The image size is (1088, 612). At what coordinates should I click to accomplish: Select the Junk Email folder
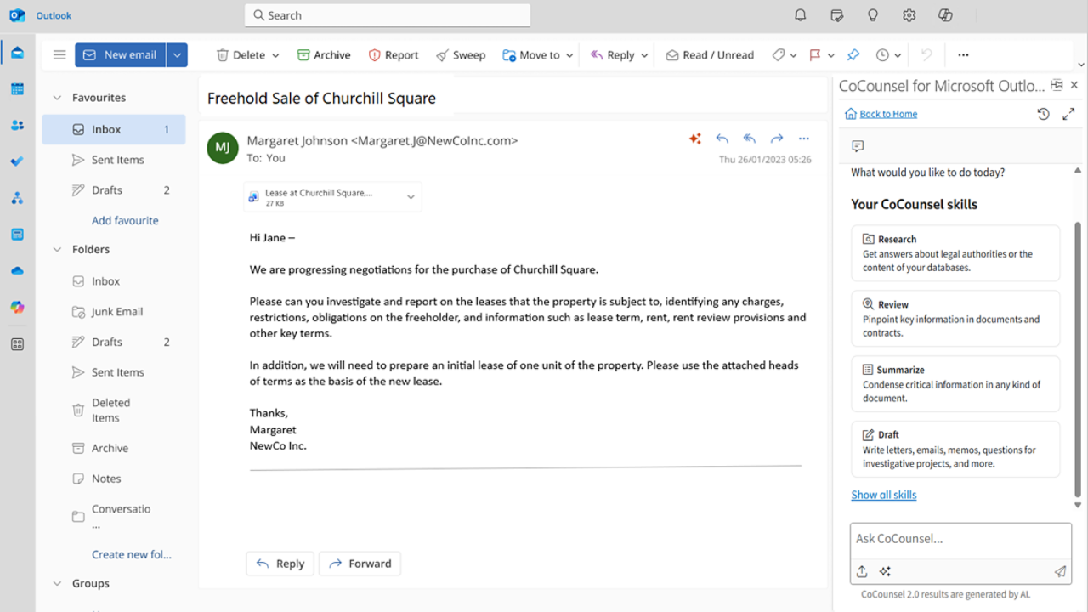[116, 312]
